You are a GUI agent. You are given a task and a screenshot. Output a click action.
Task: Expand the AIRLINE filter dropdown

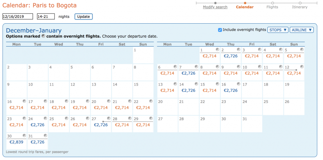[301, 30]
